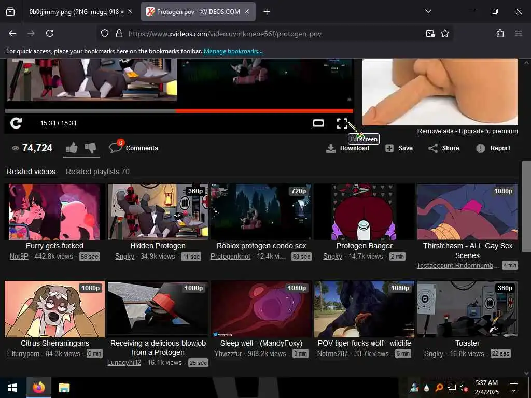
Task: Reload the current page
Action: pos(50,33)
